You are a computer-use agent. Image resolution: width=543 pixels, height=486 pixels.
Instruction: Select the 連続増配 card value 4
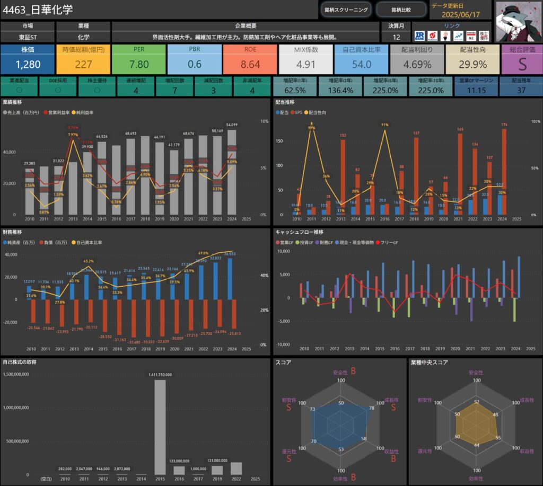pos(136,91)
